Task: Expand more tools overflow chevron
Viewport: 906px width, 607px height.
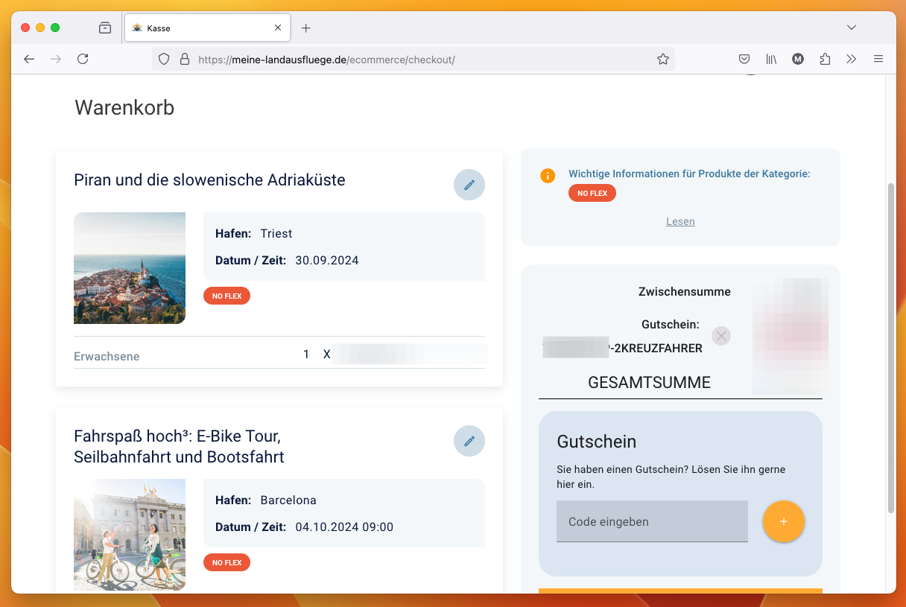Action: click(852, 60)
